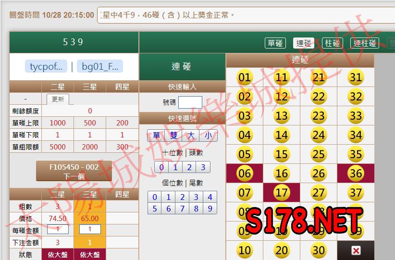This screenshot has width=395, height=260.
Task: Deselect highlighted ball 06
Action: coord(245,173)
